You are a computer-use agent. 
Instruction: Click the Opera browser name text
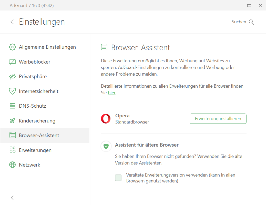[x=122, y=116]
